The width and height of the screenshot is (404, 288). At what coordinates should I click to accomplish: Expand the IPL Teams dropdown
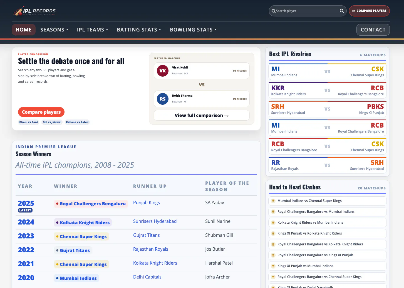pos(93,30)
